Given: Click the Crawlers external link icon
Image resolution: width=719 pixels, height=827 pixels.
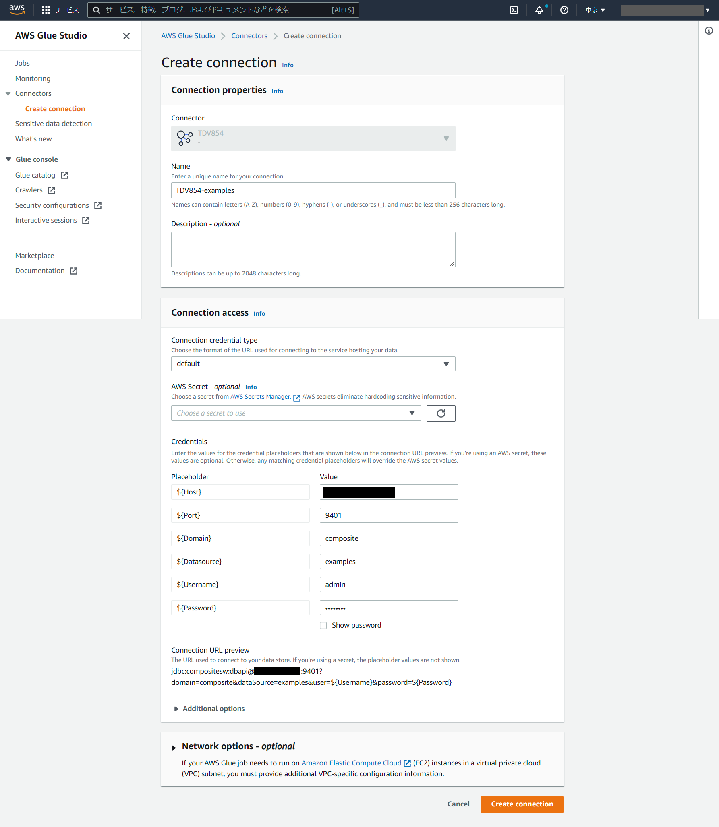Looking at the screenshot, I should point(52,190).
